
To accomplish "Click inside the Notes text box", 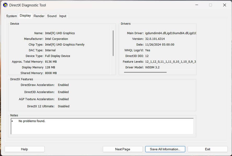I will [x=102, y=126].
